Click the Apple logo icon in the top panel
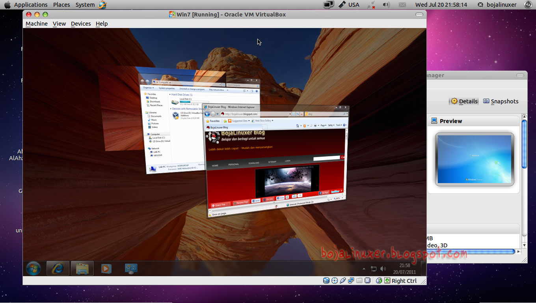The width and height of the screenshot is (536, 303). (7, 5)
